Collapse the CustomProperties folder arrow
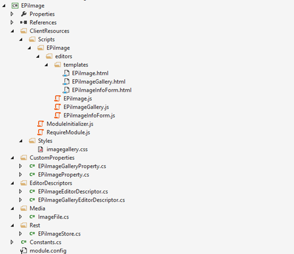This screenshot has width=294, height=254. 12,158
